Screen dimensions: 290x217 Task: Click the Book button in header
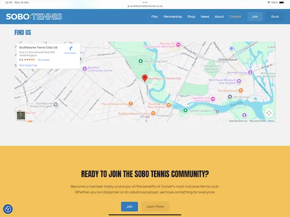point(275,16)
